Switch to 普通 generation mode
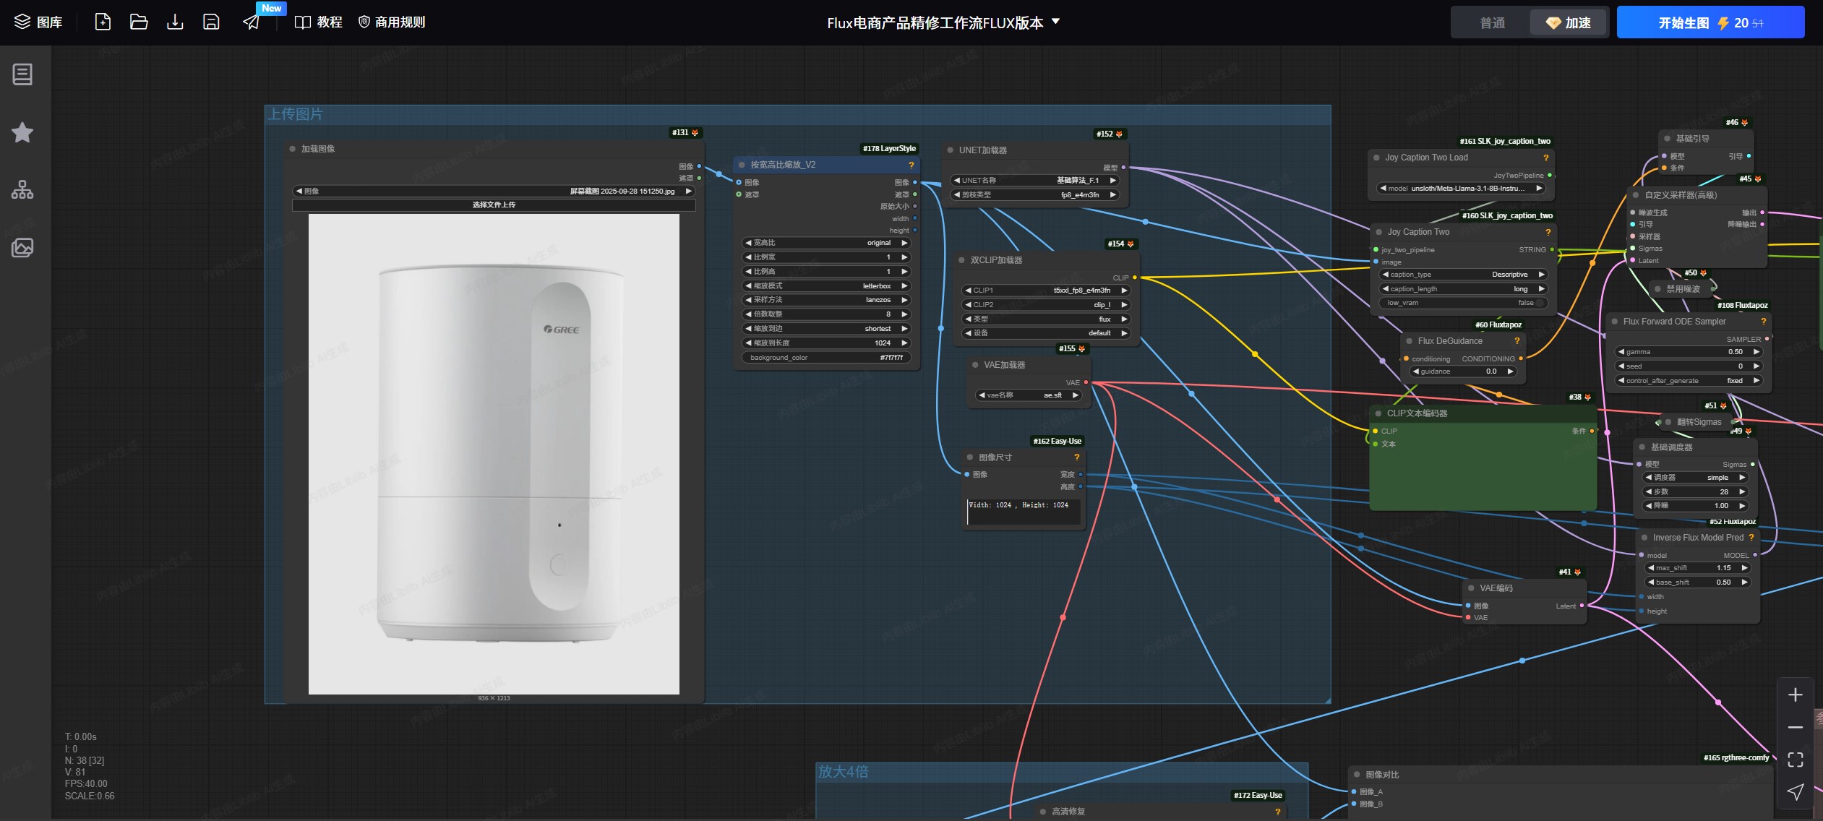Screen dimensions: 1823x821 (x=1492, y=22)
